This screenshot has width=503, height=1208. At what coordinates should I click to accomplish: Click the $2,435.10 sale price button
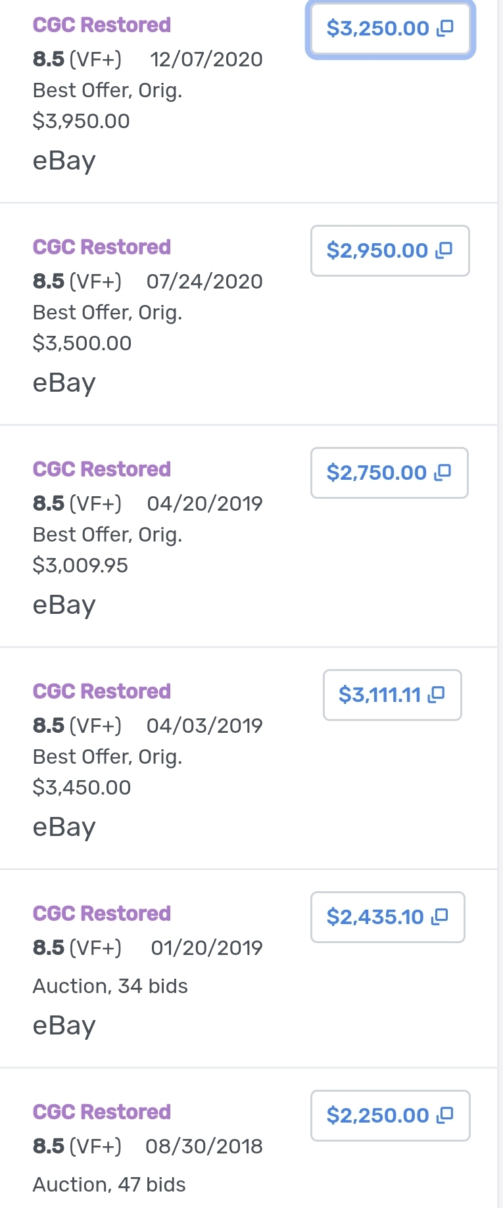(x=388, y=917)
